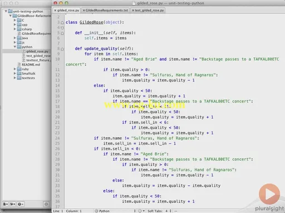Collapse the GildedRose-Refactoring folder
Image resolution: width=285 pixels, height=213 pixels.
coord(11,16)
